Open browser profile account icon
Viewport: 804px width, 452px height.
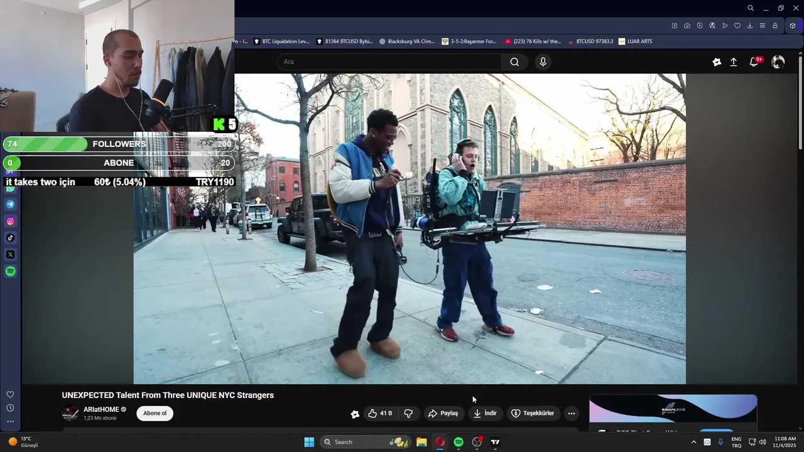coord(775,26)
